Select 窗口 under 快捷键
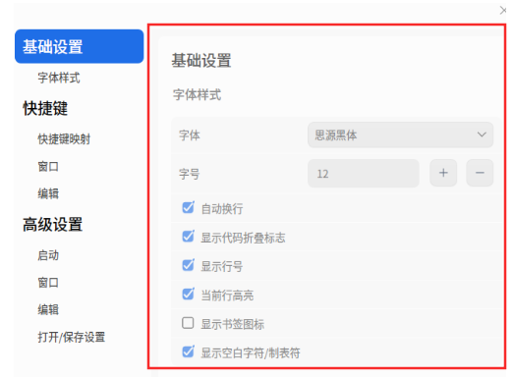Screen dimensions: 514x377 [x=48, y=166]
